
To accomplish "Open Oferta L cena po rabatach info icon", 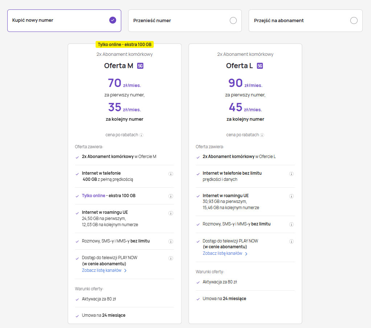I will [262, 135].
